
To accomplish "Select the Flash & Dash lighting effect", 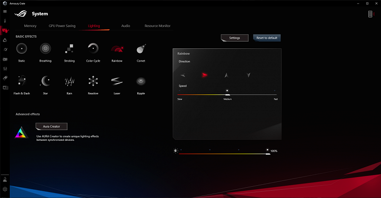I will point(21,81).
